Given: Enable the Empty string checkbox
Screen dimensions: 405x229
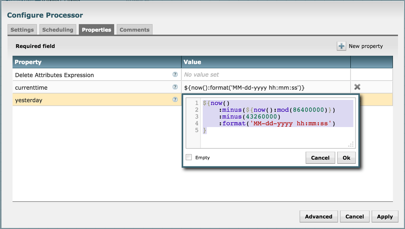Looking at the screenshot, I should (x=189, y=157).
